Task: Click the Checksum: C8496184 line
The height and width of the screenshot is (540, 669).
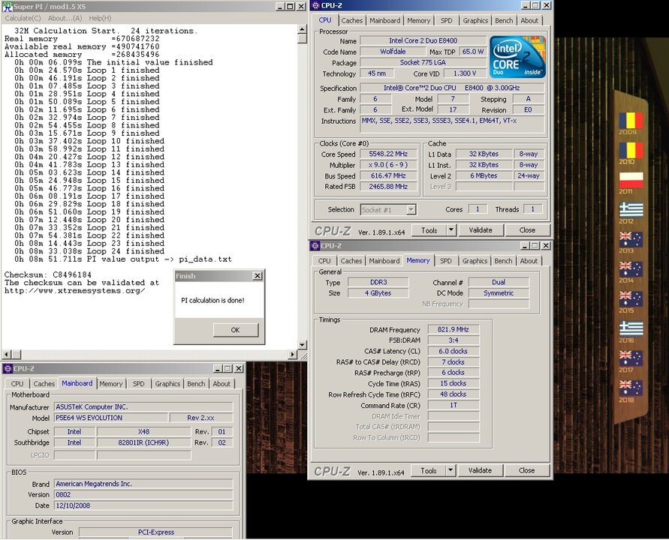Action: [48, 275]
